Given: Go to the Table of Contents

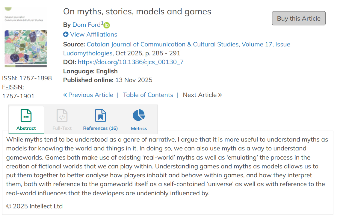Looking at the screenshot, I should pos(148,95).
